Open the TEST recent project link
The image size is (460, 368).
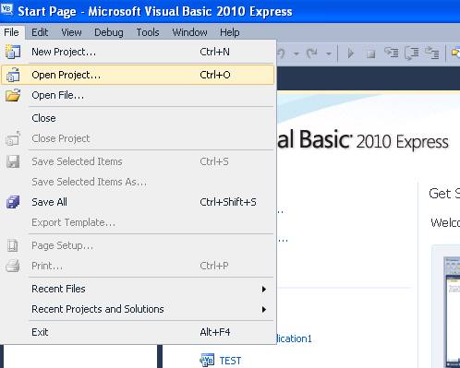tap(230, 361)
